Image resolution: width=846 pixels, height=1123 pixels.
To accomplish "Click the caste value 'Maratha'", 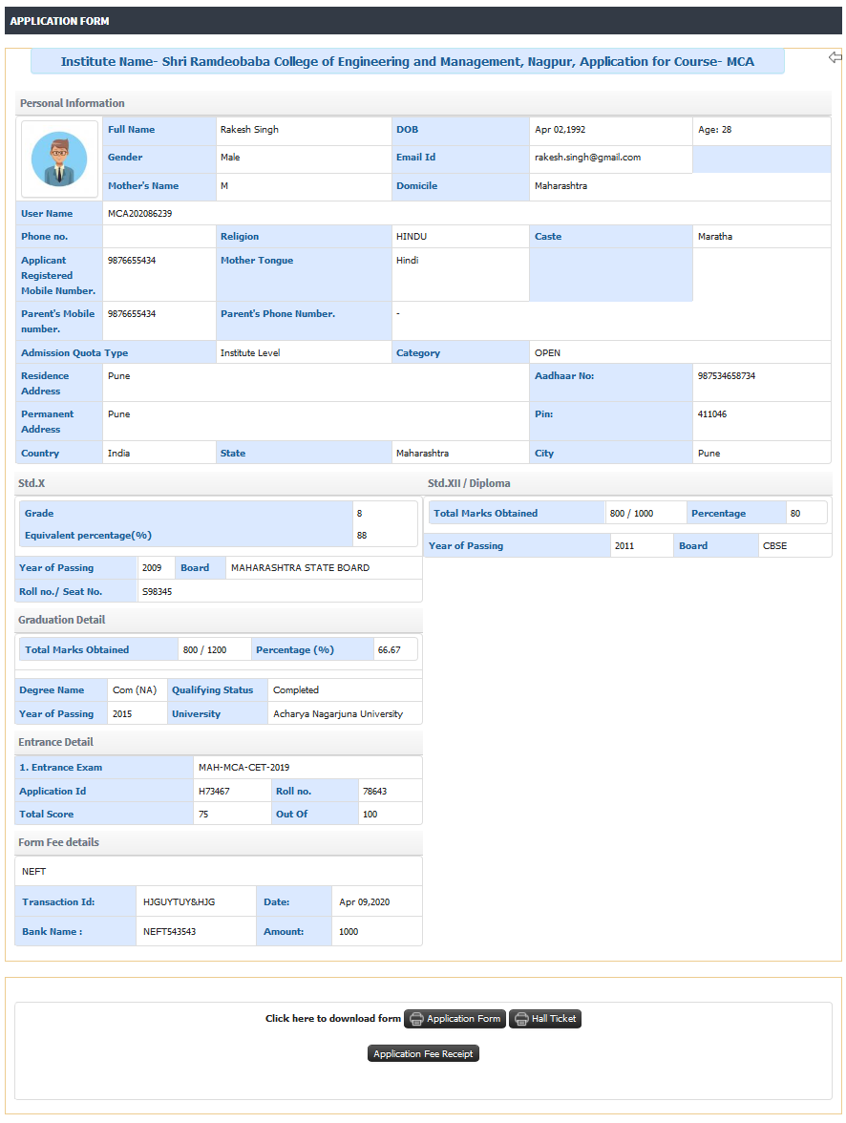I will coord(715,237).
